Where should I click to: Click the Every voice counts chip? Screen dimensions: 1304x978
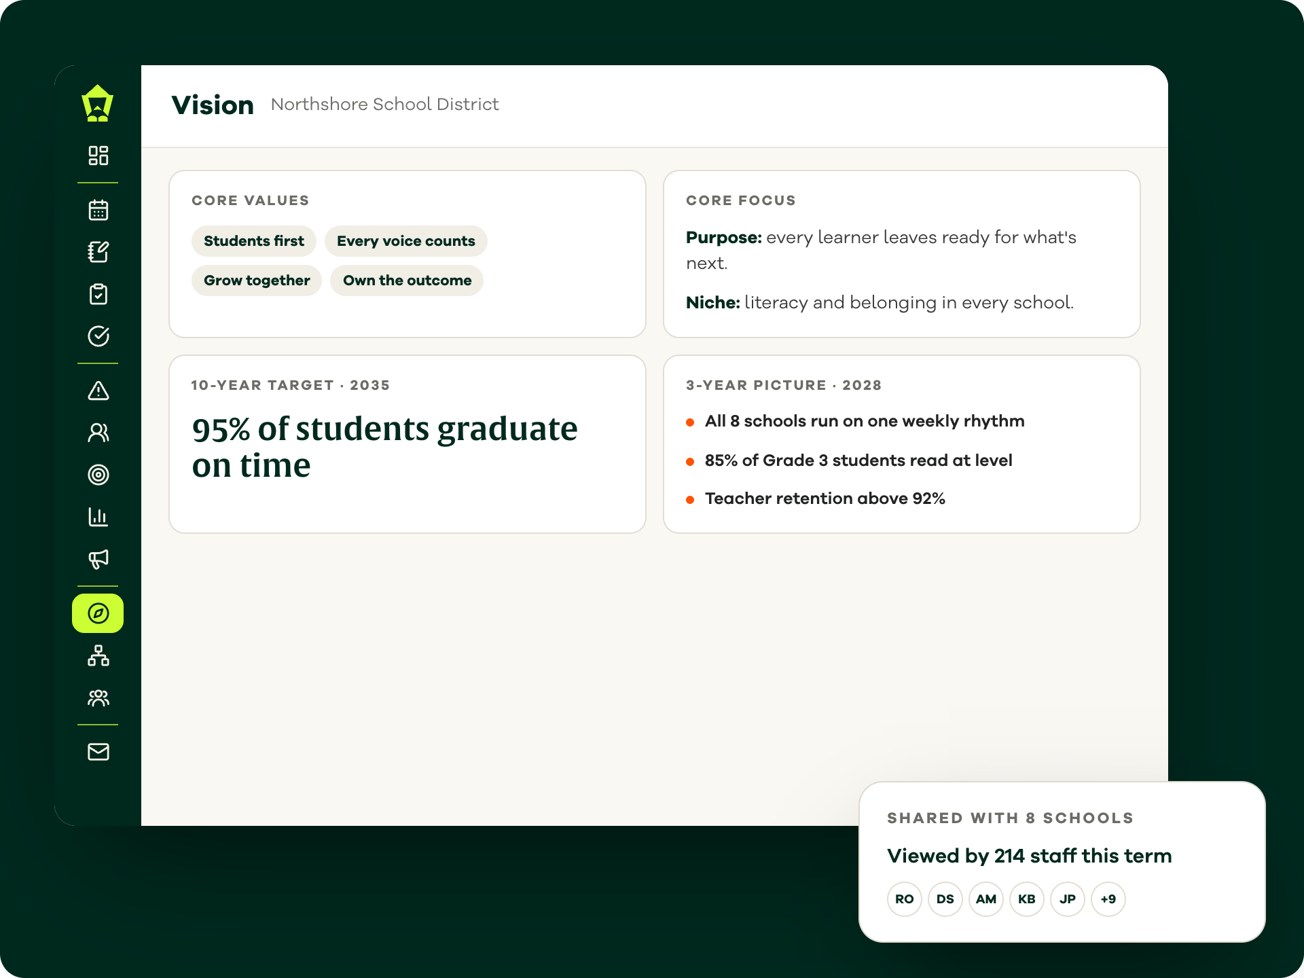[406, 241]
